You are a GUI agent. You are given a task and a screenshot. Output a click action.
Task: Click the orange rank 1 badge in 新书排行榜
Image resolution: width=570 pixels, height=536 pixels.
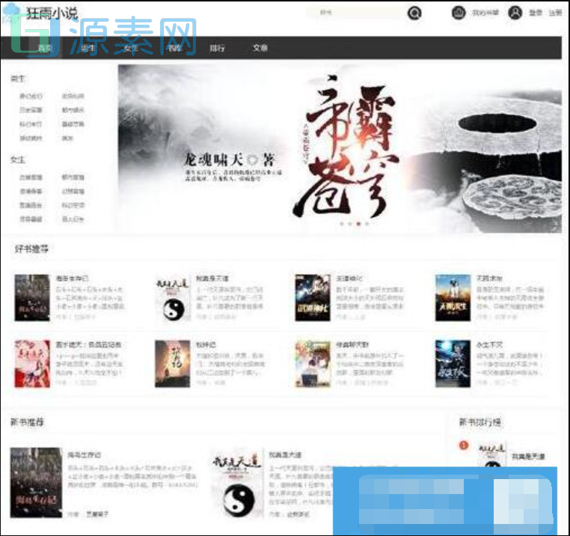(x=464, y=445)
